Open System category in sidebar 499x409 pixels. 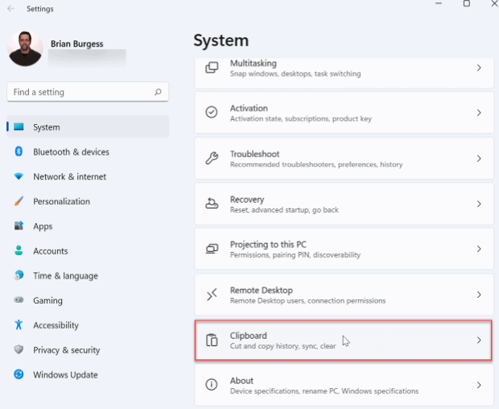point(88,126)
